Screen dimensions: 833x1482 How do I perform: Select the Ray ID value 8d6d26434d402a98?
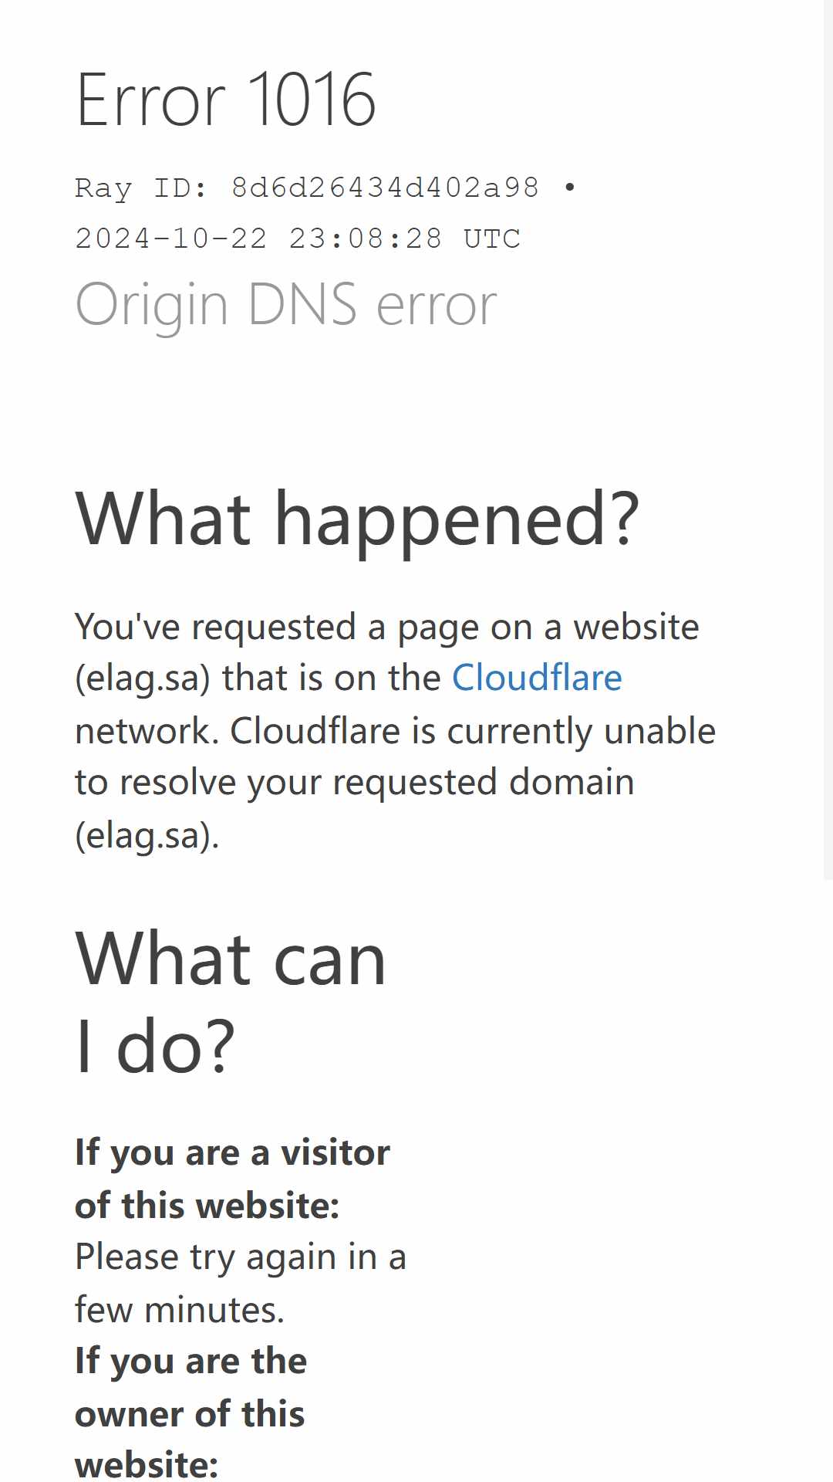pyautogui.click(x=385, y=188)
